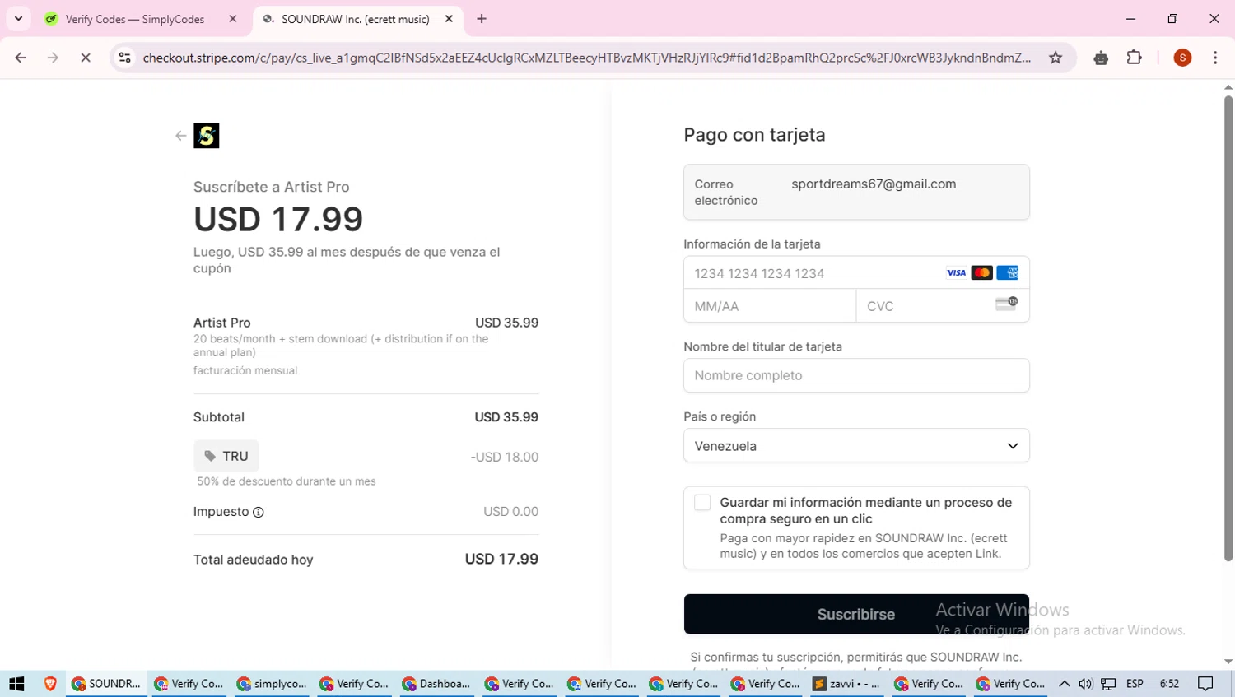Switch to Dashboa... taskbar window
Screen dimensions: 1235x697
(437, 684)
